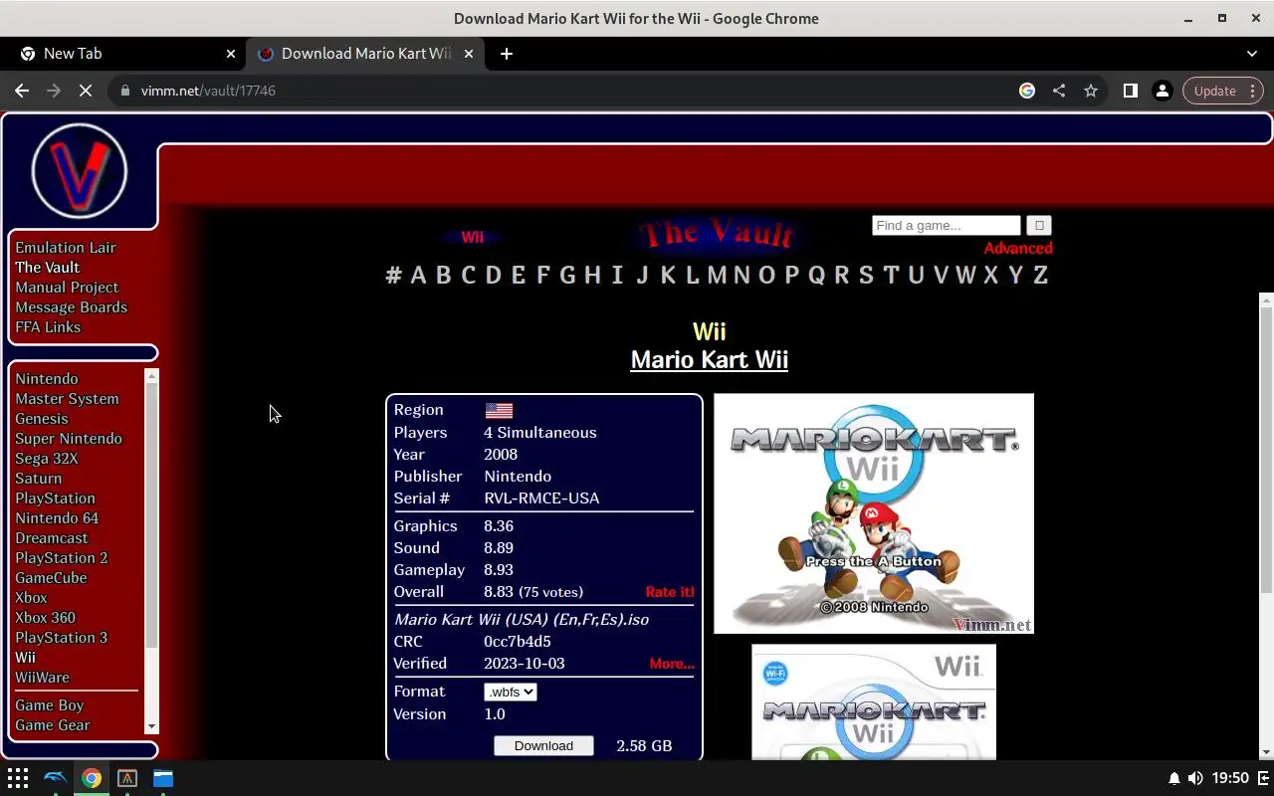The width and height of the screenshot is (1274, 796).
Task: Select Super Nintendo in the console list
Action: [x=69, y=439]
